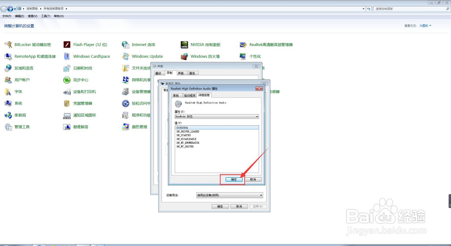Click 控制面板 breadcrumb in address bar
The height and width of the screenshot is (246, 451).
click(32, 9)
